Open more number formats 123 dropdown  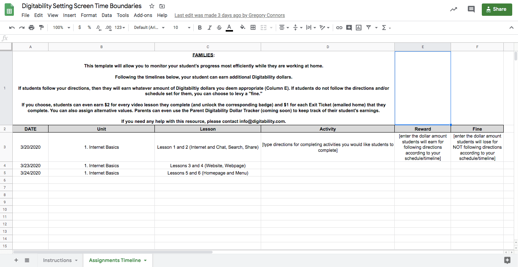point(120,27)
